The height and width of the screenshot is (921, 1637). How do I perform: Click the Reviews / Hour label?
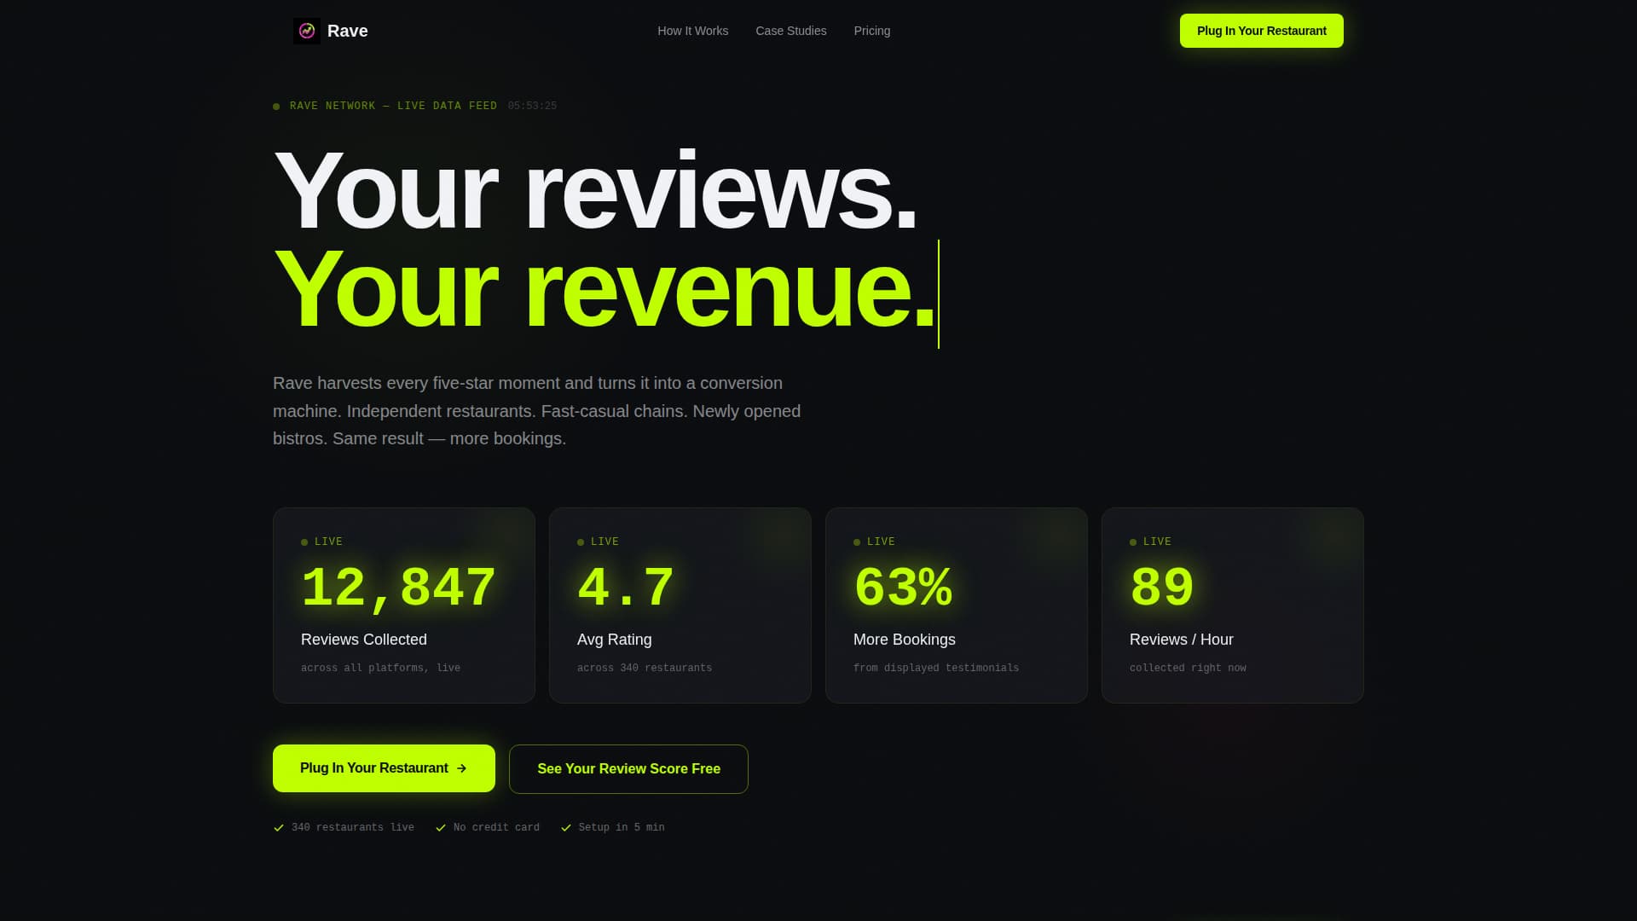tap(1182, 640)
